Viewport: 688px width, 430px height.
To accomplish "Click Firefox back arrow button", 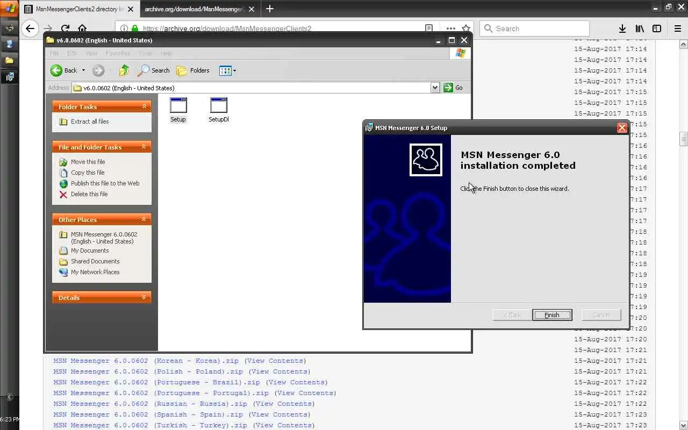I will point(30,28).
